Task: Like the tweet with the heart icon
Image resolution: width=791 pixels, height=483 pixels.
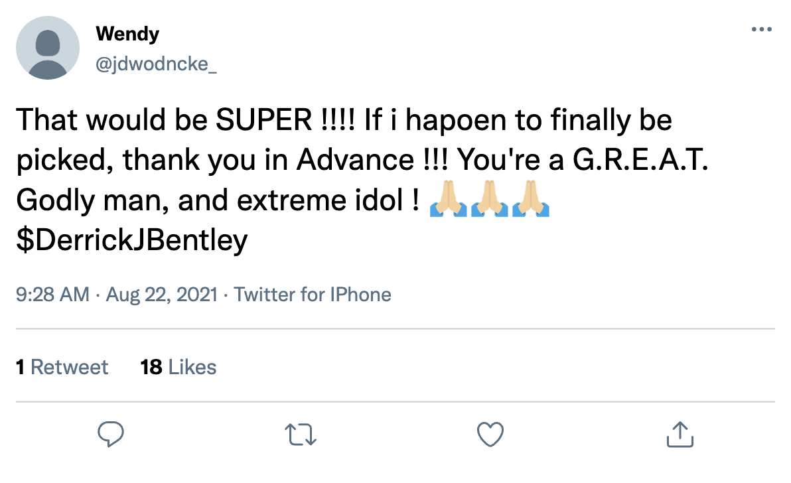Action: click(x=490, y=435)
